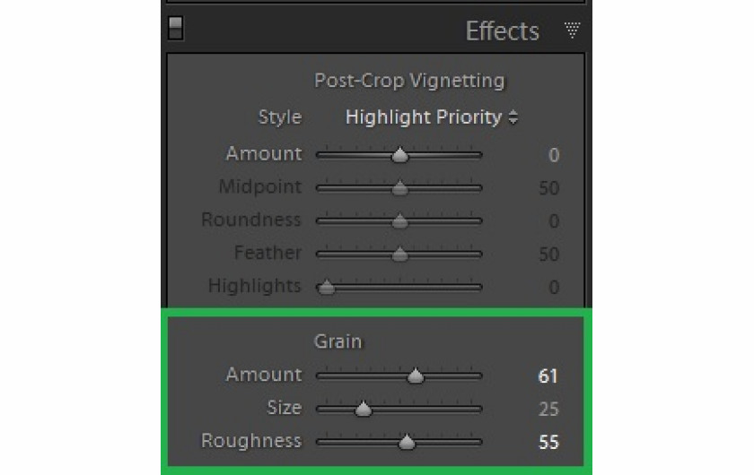Click the Roughness slider handle
Image resolution: width=754 pixels, height=475 pixels.
click(407, 442)
